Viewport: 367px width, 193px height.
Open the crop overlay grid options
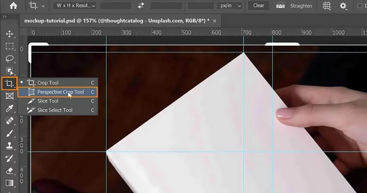click(x=327, y=6)
